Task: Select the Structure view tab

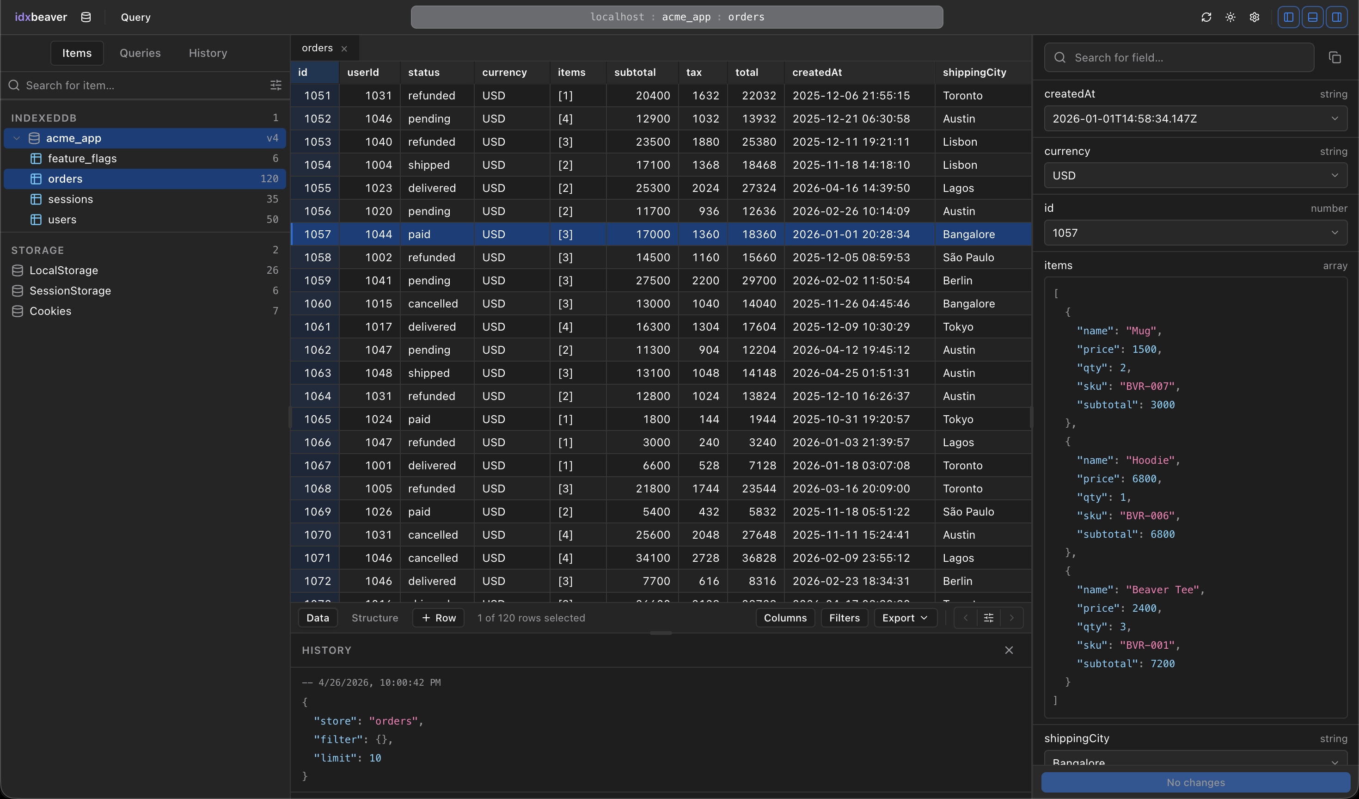Action: tap(375, 618)
